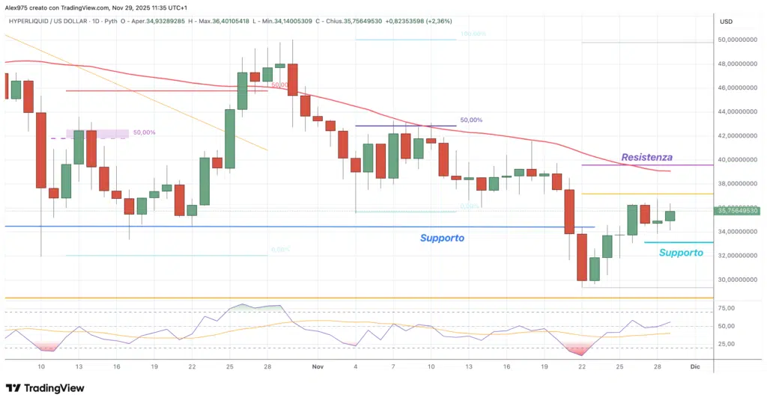Select the blue Supporto label
This screenshot has width=767, height=403.
pos(441,238)
